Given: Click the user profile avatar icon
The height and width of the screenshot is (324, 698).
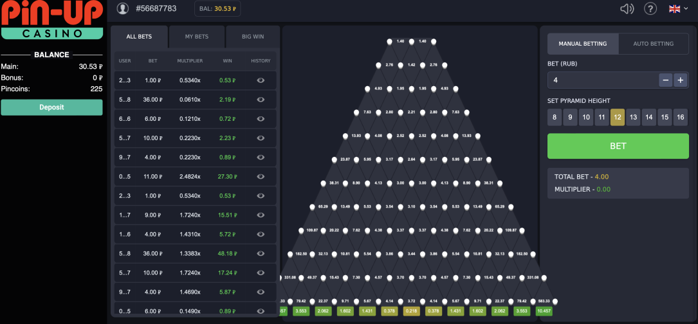Looking at the screenshot, I should tap(123, 8).
